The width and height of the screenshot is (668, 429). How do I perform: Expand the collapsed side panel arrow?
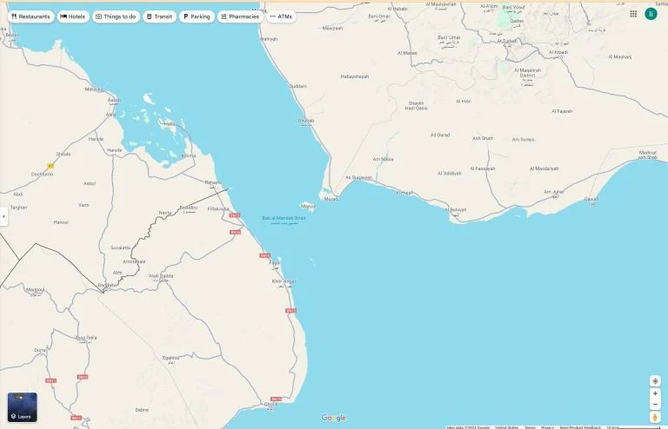click(3, 216)
